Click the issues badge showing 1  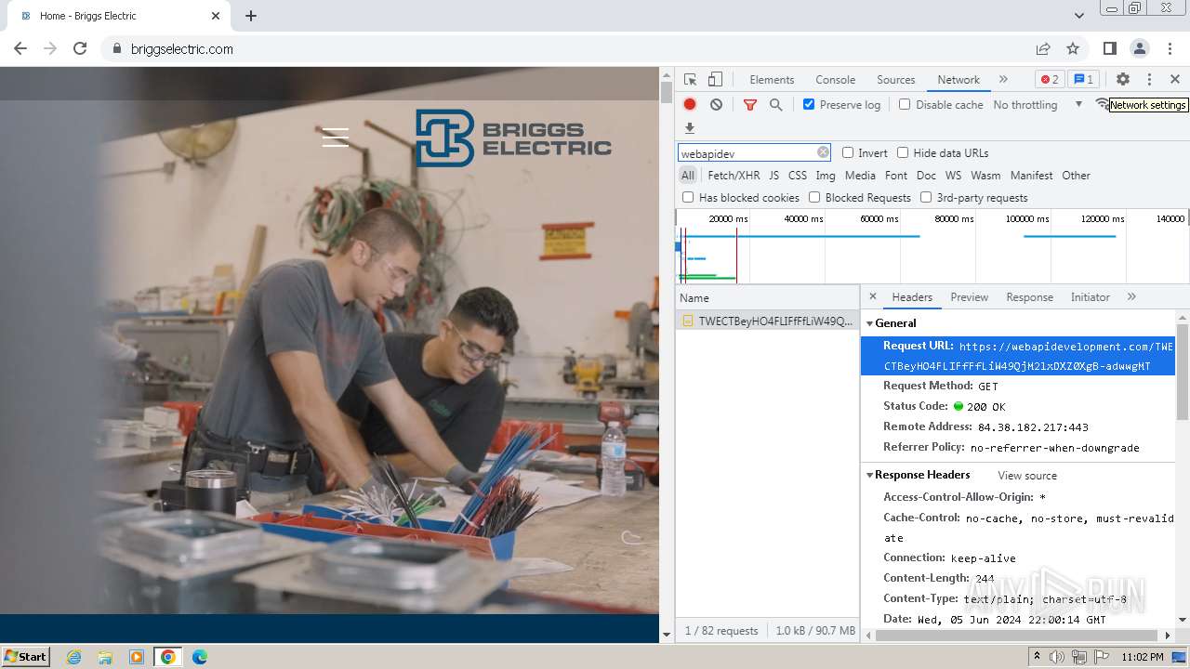1082,80
